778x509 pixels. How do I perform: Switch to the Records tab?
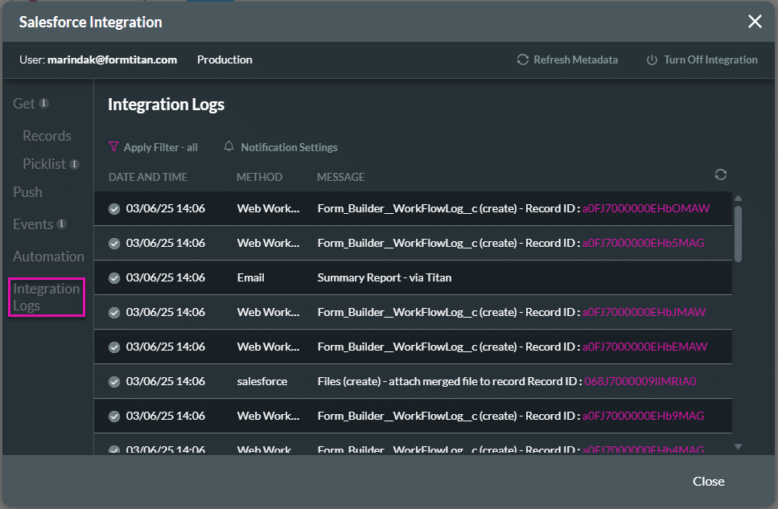pos(46,135)
